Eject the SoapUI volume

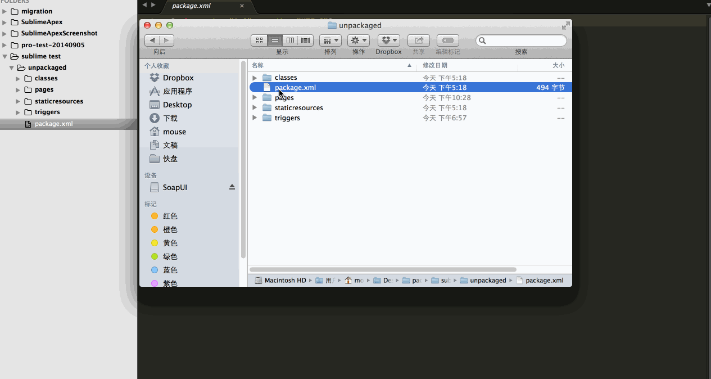pos(232,187)
